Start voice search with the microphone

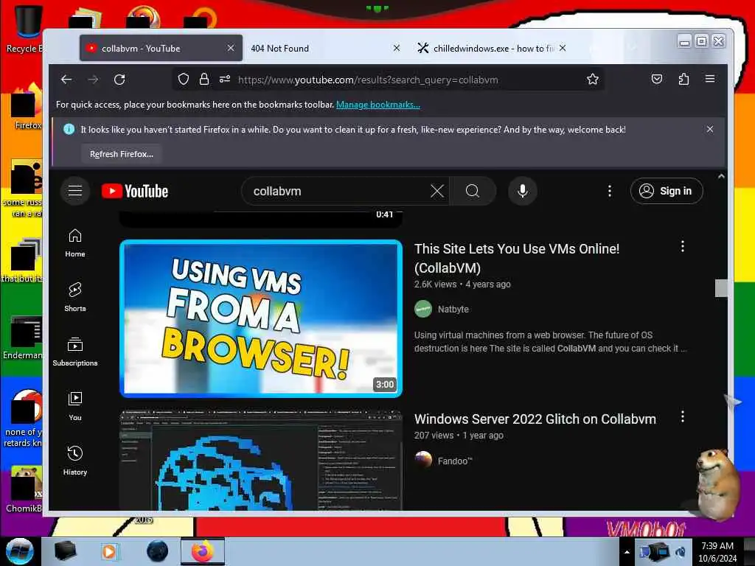coord(523,191)
